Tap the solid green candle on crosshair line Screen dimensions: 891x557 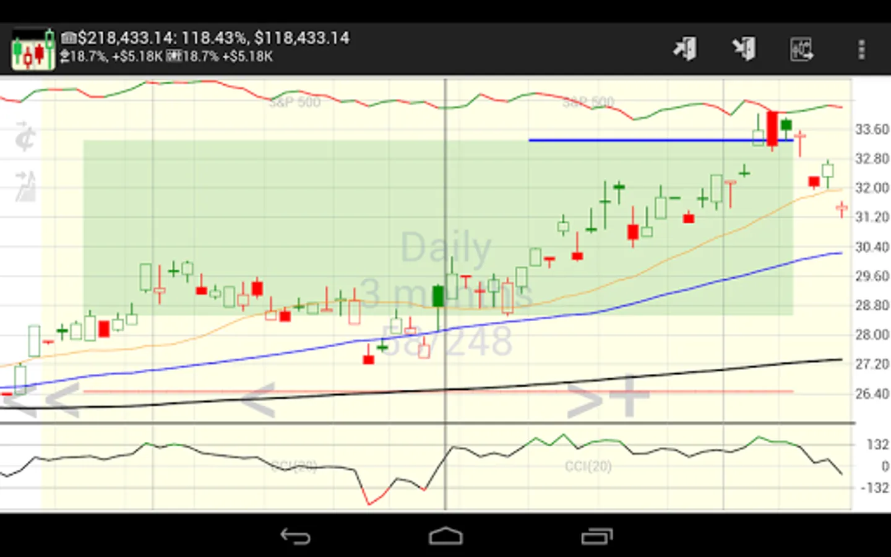pyautogui.click(x=438, y=296)
